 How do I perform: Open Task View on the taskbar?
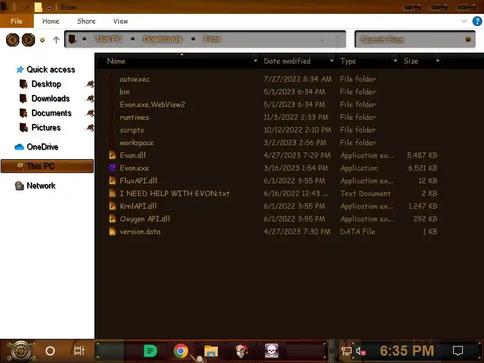(79, 351)
